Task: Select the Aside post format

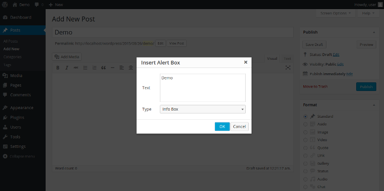Action: (x=305, y=124)
